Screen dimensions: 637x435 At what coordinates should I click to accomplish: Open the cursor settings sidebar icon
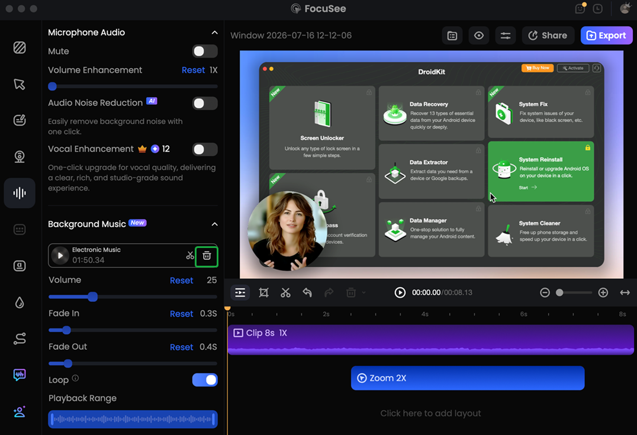click(20, 84)
